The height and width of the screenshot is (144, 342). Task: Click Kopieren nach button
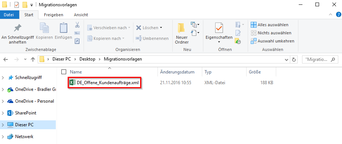coord(106,38)
